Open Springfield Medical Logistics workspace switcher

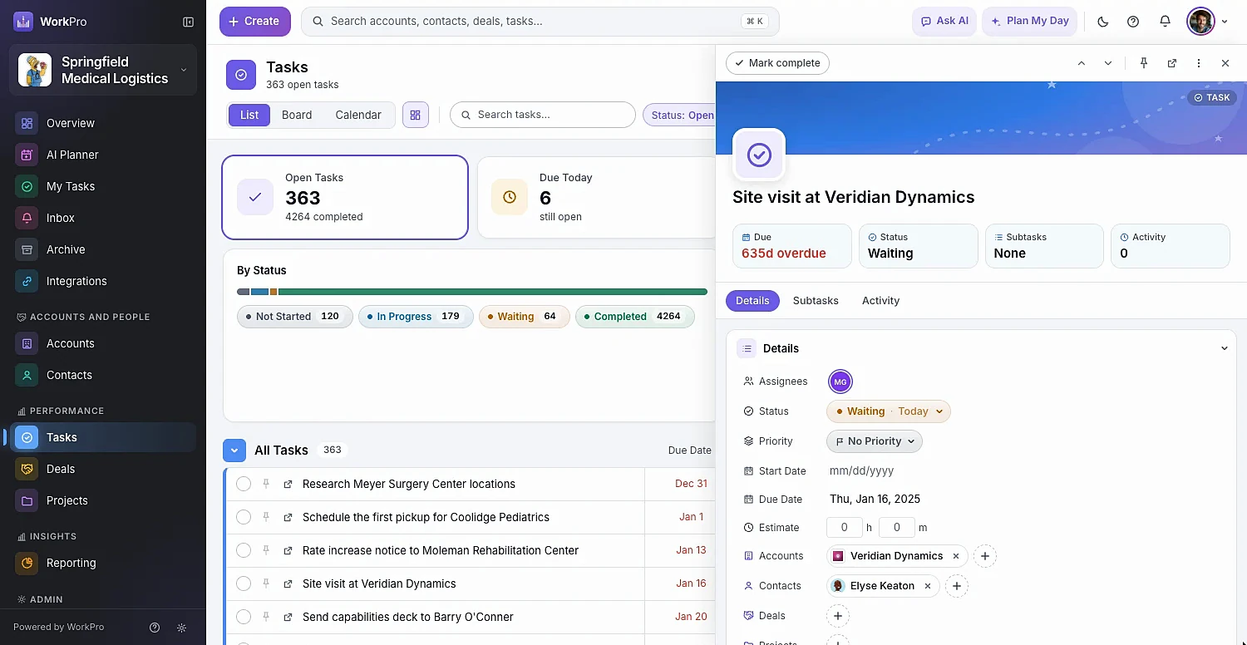pyautogui.click(x=103, y=70)
